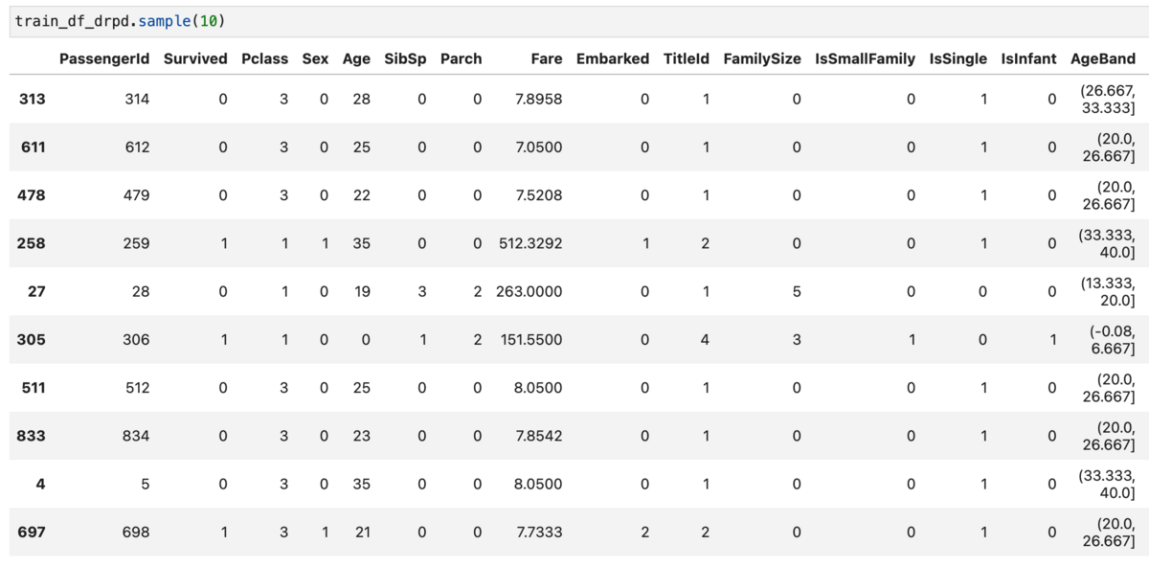The height and width of the screenshot is (567, 1149).
Task: Click the Pclass column header
Action: coord(265,58)
